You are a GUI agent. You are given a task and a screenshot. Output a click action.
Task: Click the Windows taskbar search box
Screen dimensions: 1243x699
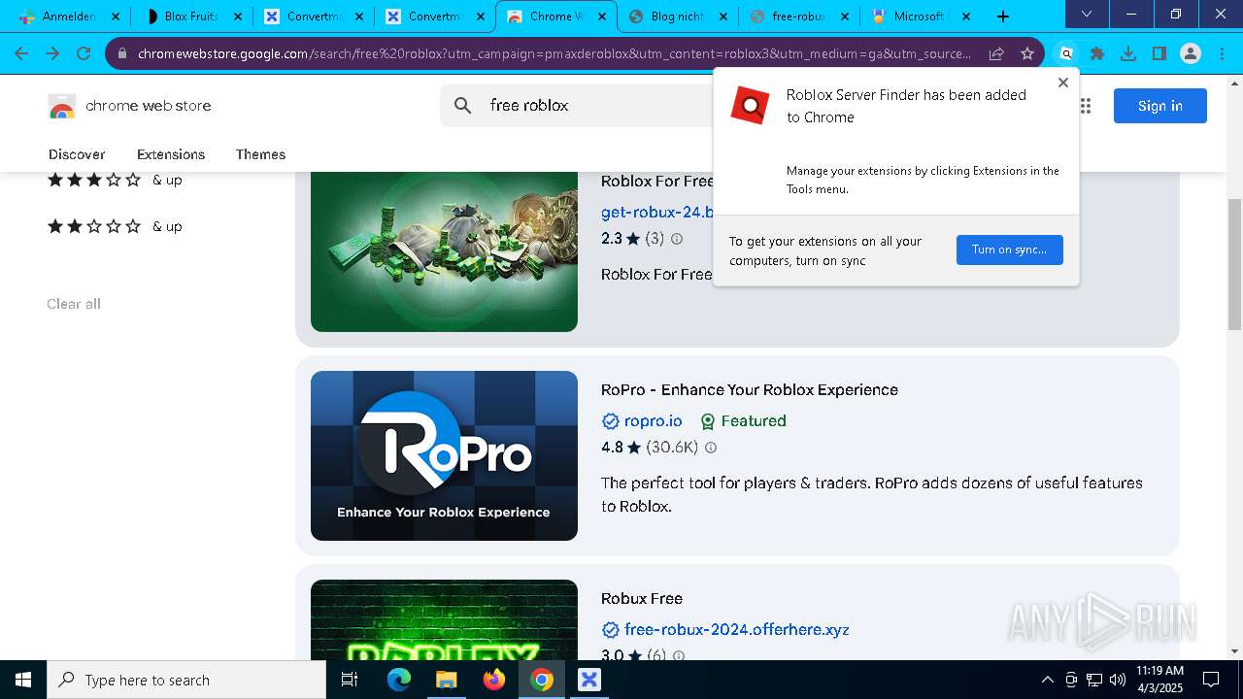[186, 680]
